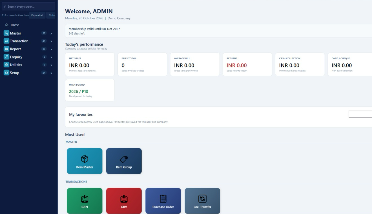This screenshot has height=214, width=372.
Task: Click the Setup laptop icon
Action: [6, 72]
